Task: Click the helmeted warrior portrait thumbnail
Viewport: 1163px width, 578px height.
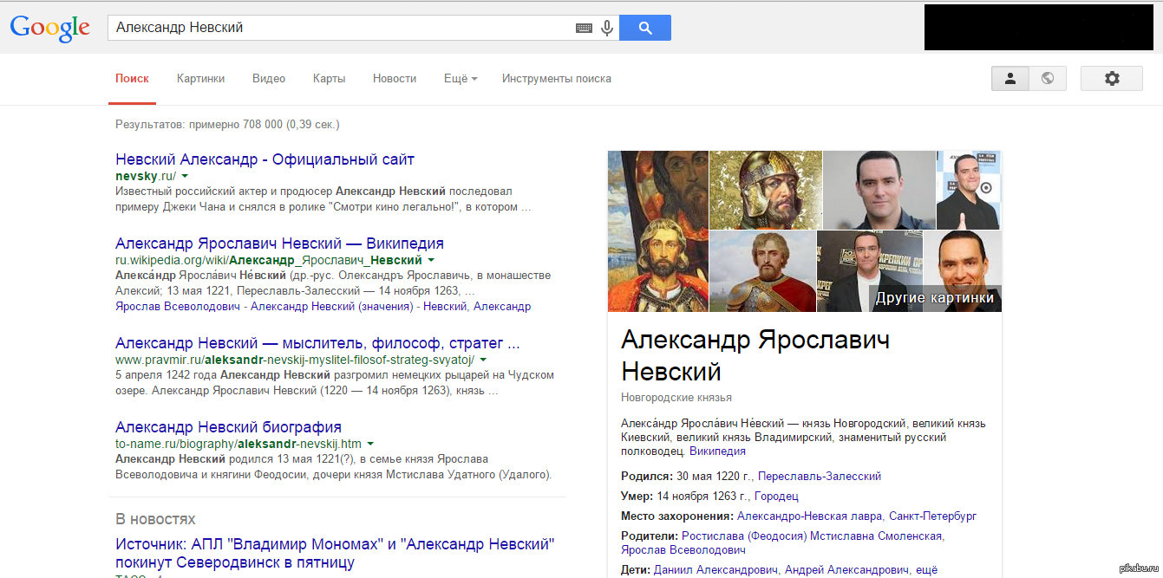Action: [x=765, y=190]
